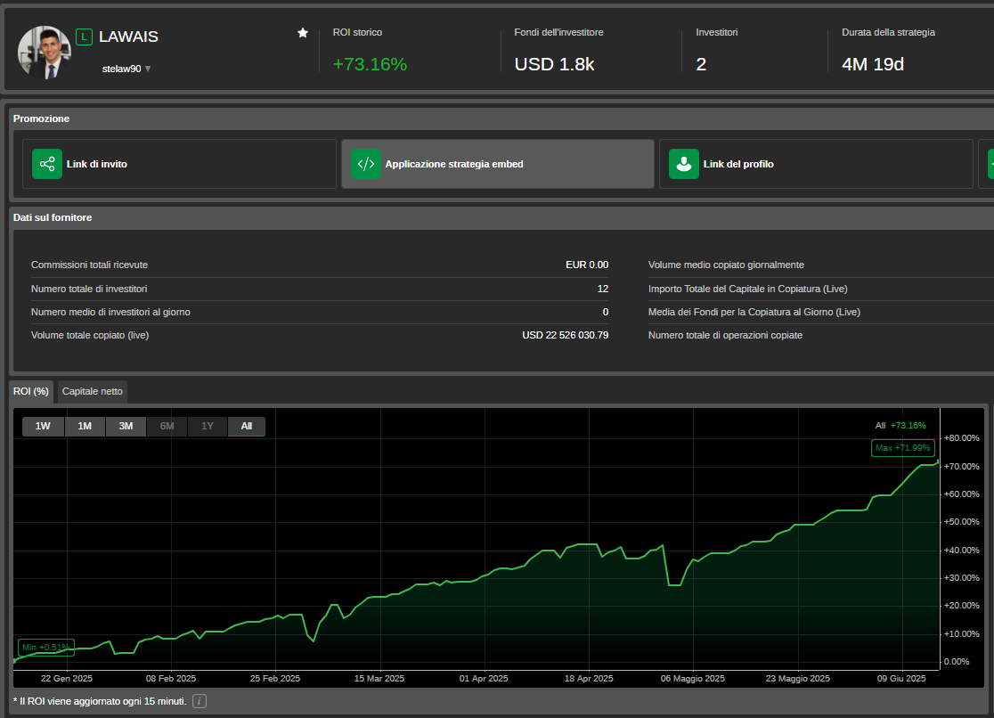The height and width of the screenshot is (718, 994).
Task: Select the ROI (%) tab
Action: point(31,391)
